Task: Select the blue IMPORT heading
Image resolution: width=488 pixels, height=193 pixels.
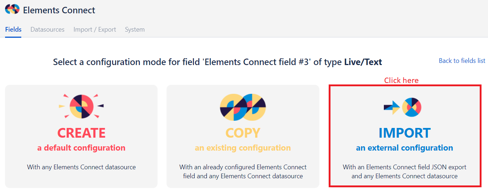Action: (x=404, y=133)
